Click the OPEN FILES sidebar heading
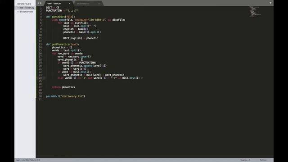The height and width of the screenshot is (162, 288). [24, 4]
